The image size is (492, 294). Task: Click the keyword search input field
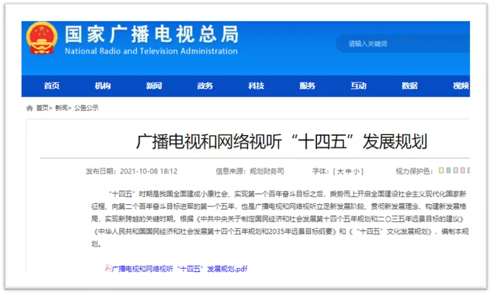point(403,44)
